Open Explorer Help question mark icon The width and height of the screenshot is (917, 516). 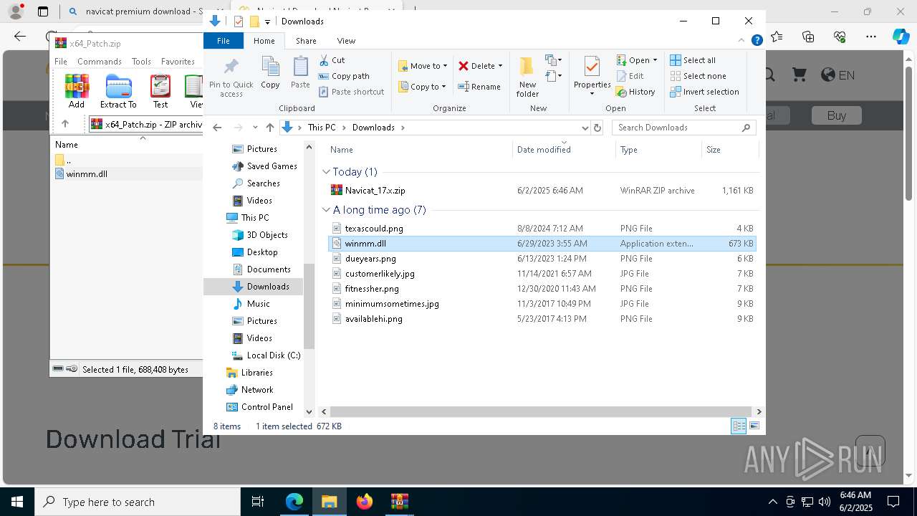coord(757,41)
